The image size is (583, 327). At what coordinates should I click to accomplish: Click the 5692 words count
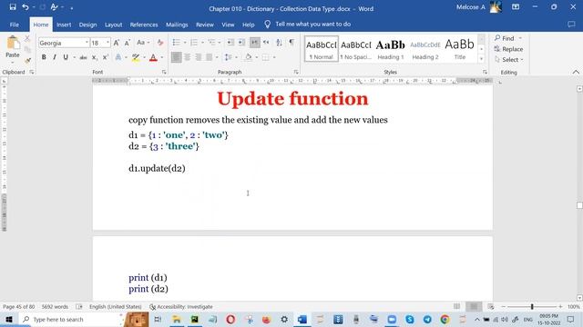[55, 307]
